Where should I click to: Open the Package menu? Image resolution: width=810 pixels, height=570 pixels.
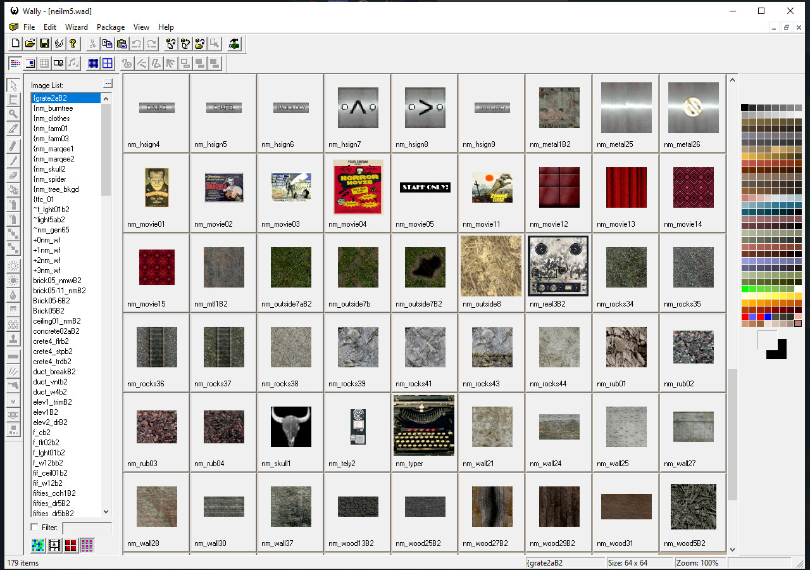point(110,27)
